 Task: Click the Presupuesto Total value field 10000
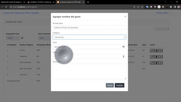(x=13, y=38)
